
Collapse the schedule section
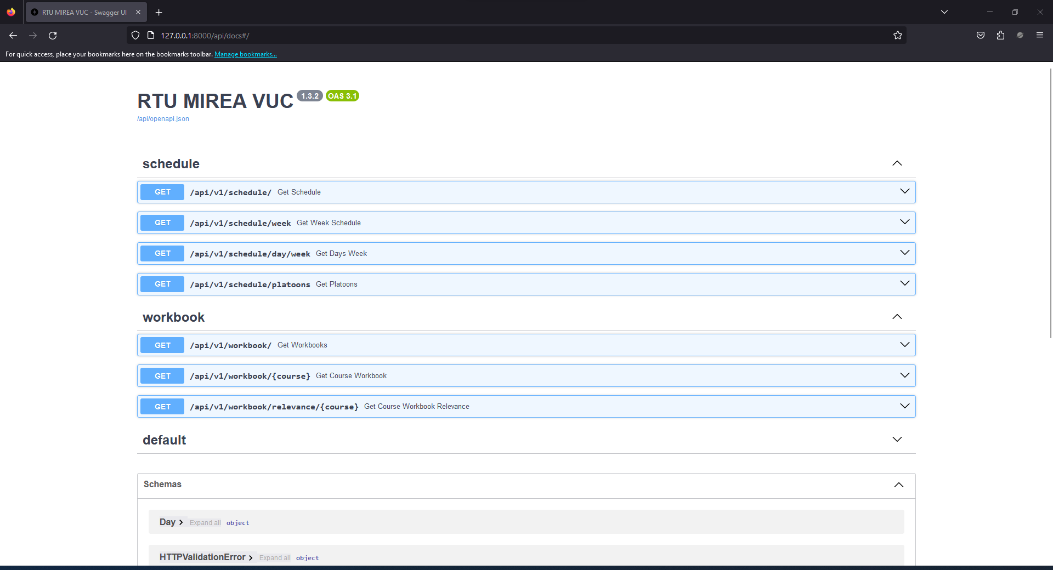click(897, 163)
